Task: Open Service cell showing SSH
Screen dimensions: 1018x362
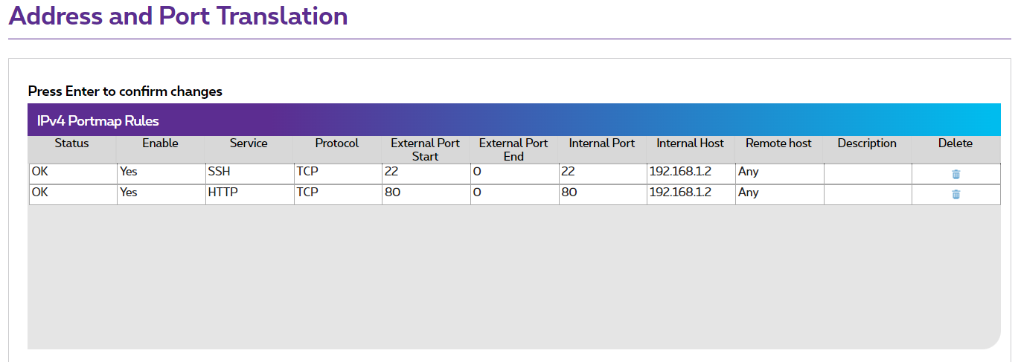Action: click(249, 172)
